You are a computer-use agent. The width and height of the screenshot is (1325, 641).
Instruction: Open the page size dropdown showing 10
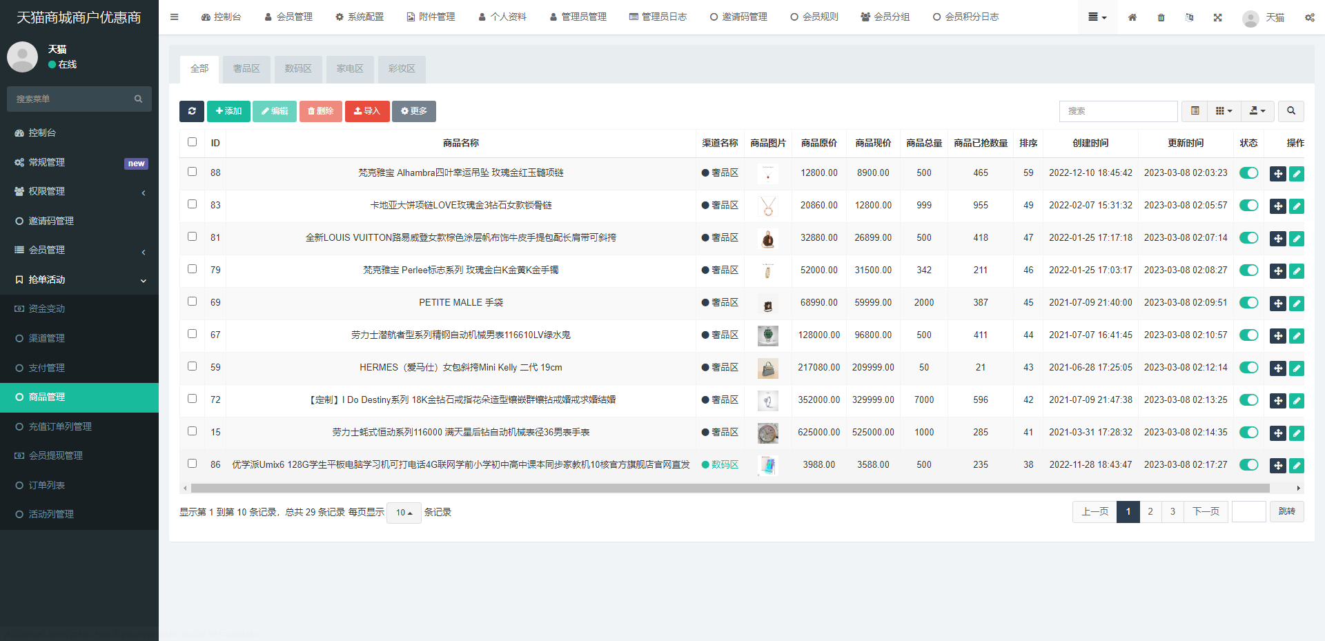coord(404,513)
